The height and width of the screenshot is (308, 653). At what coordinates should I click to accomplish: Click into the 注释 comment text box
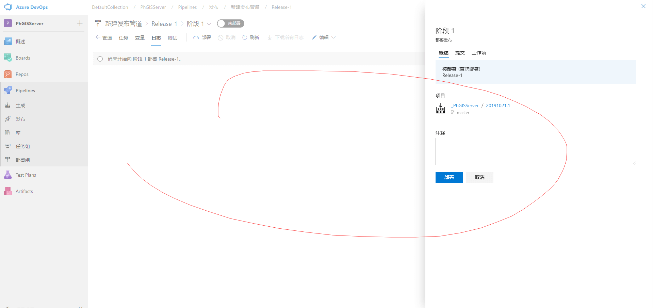tap(535, 151)
